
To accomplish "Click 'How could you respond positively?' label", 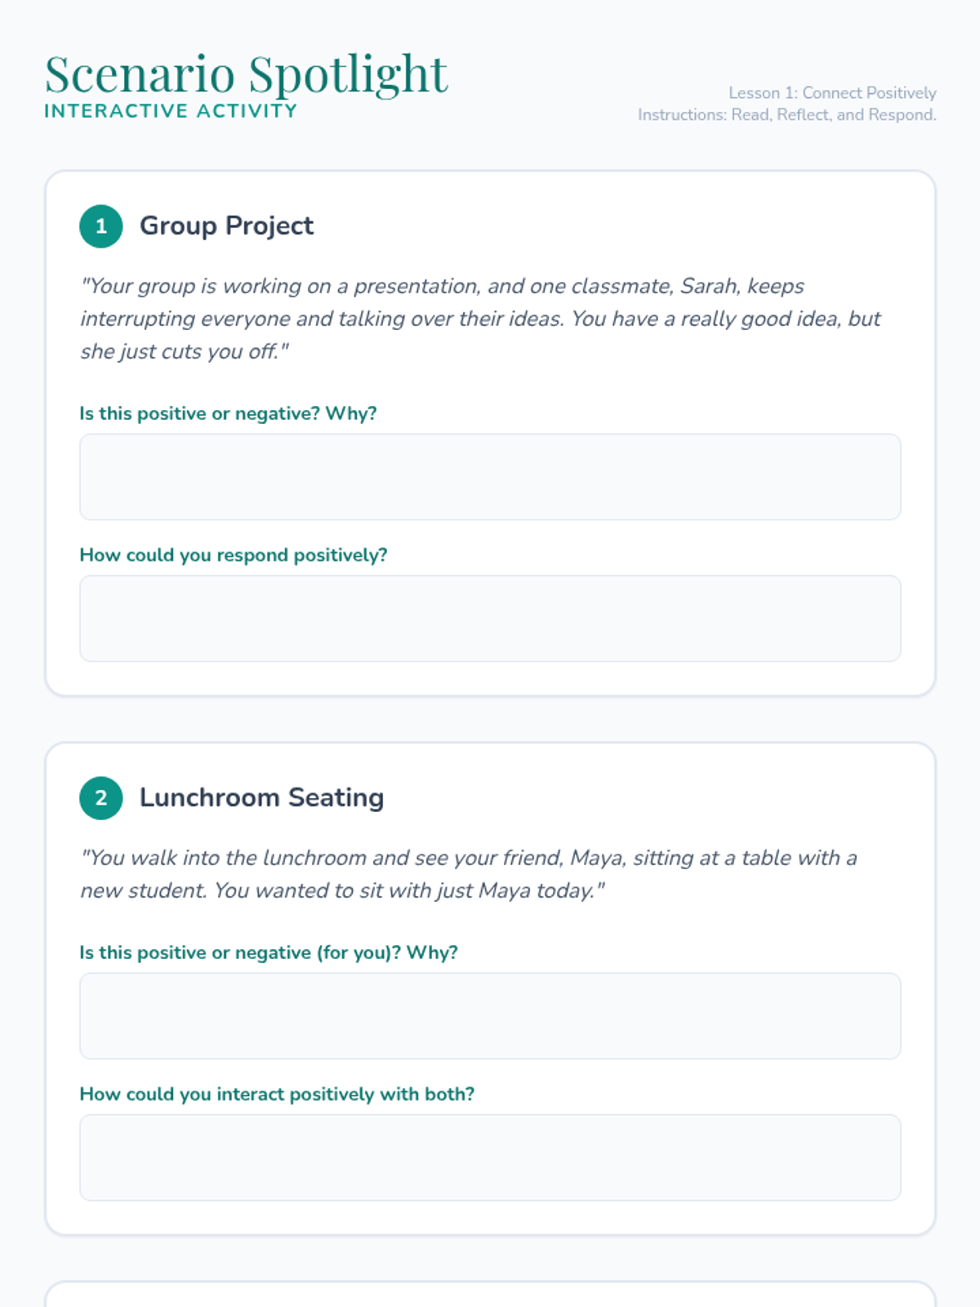I will point(234,555).
